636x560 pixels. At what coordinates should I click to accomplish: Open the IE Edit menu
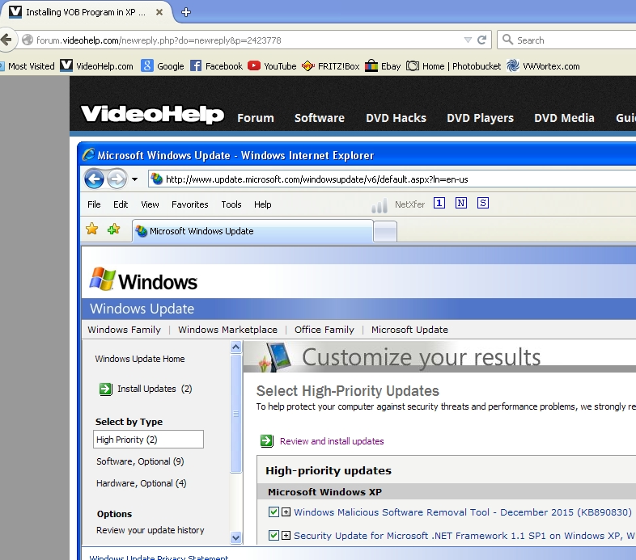[121, 204]
